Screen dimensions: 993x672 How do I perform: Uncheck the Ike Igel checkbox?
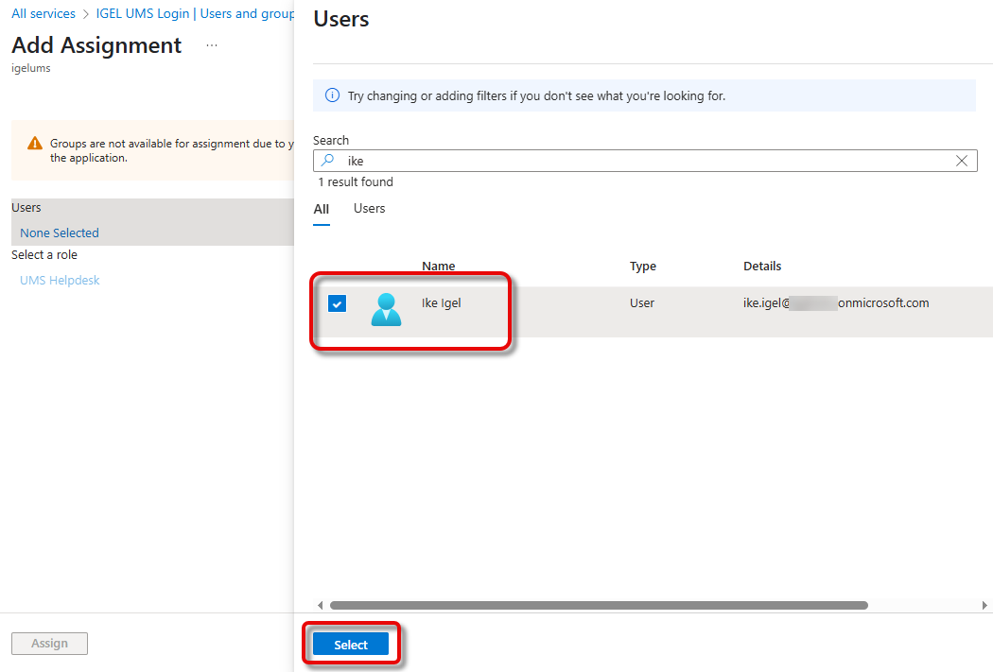[x=338, y=303]
